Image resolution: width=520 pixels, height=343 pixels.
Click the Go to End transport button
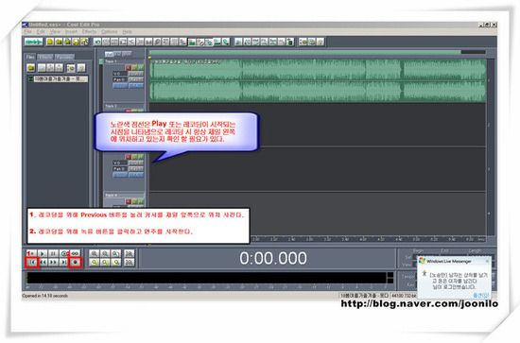64,262
